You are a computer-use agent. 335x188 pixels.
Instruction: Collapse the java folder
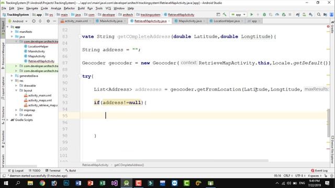pyautogui.click(x=12, y=37)
